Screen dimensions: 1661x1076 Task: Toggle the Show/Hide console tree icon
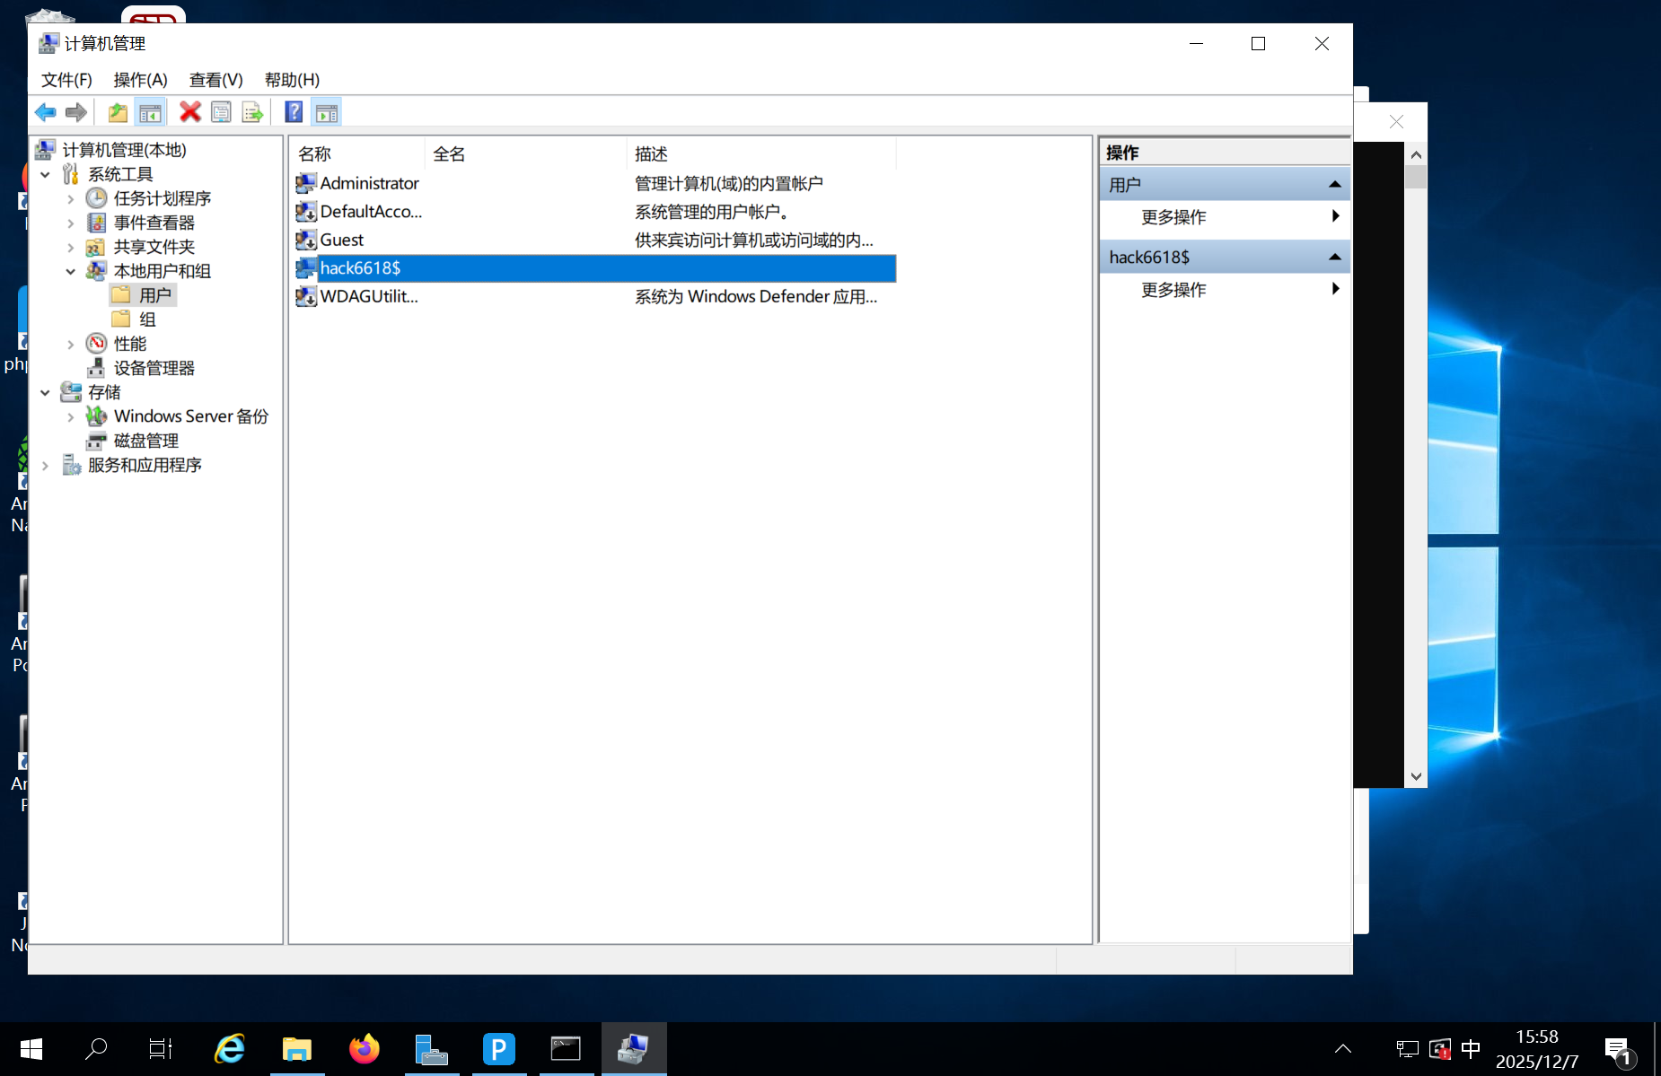coord(150,112)
